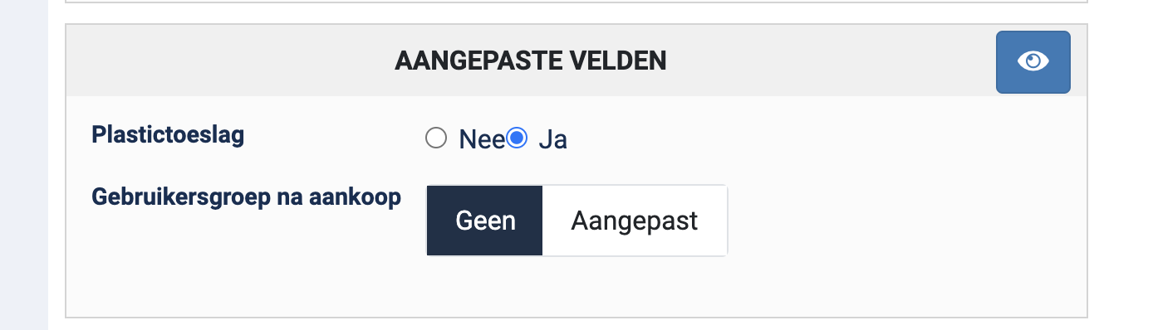Click the eye symbol in the panel header
Screen dimensions: 1153x330
click(x=1033, y=62)
